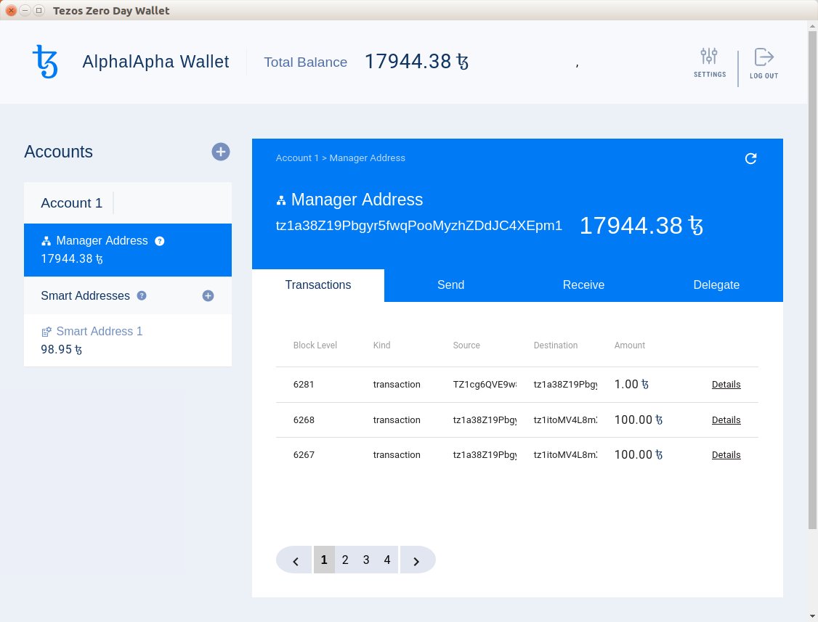Click the Tezos logo icon

tap(45, 62)
